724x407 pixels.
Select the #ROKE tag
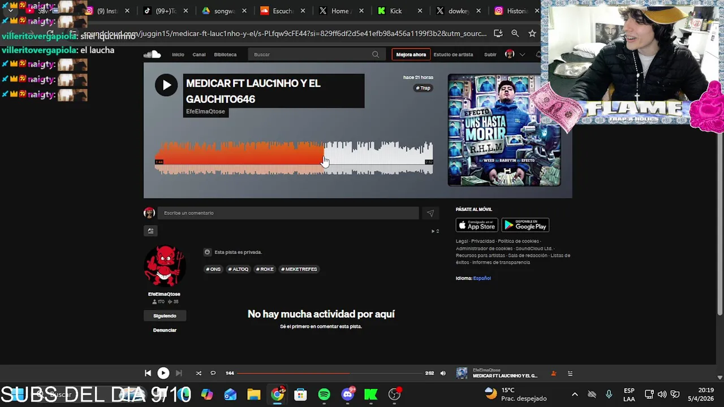click(265, 269)
